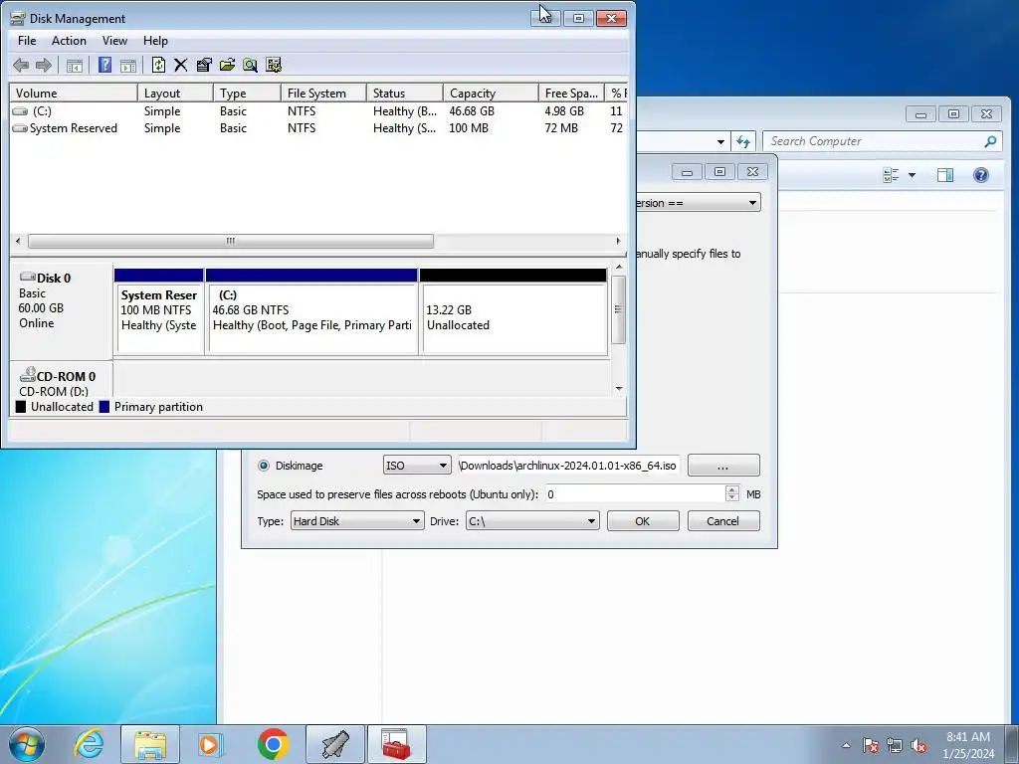The image size is (1019, 764).
Task: Click the Explorer refresh address button
Action: point(742,141)
